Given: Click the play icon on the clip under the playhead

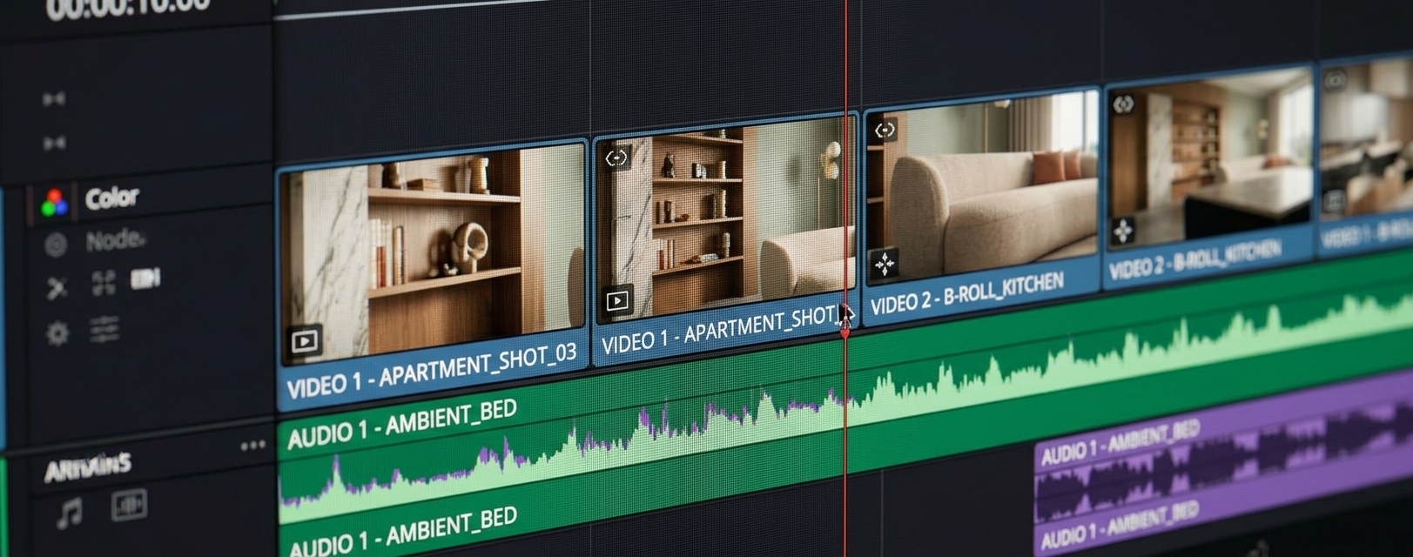Looking at the screenshot, I should pos(617,301).
